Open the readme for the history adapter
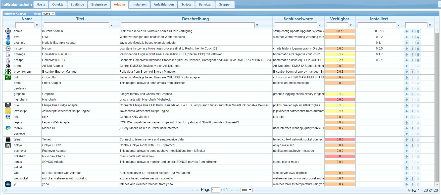Screen dimensions: 441x195 [x=412, y=48]
